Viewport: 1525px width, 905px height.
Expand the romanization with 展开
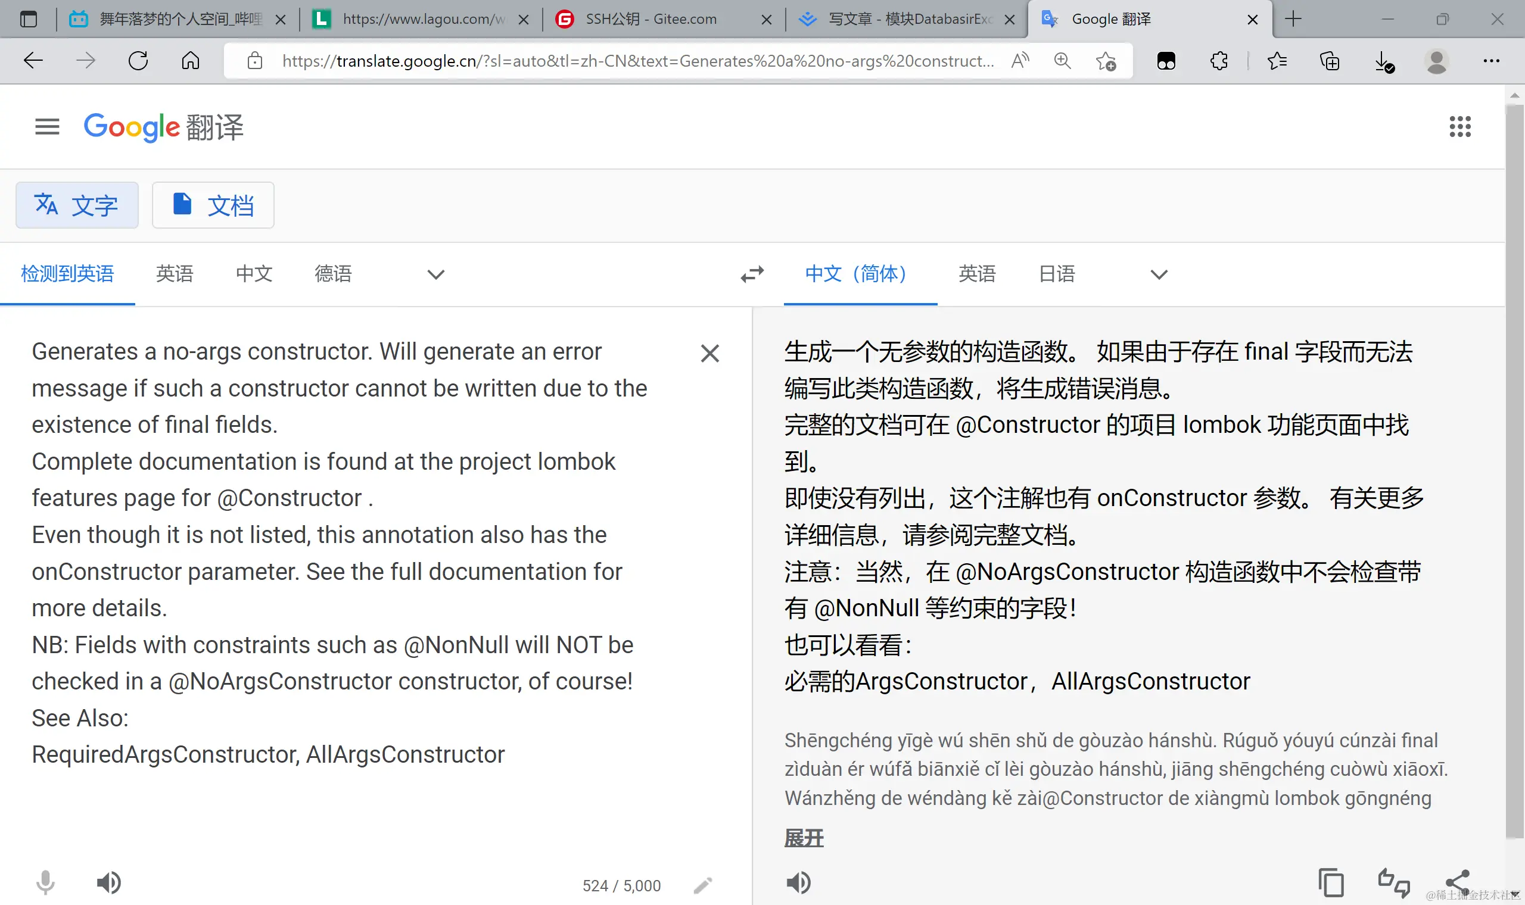tap(804, 838)
